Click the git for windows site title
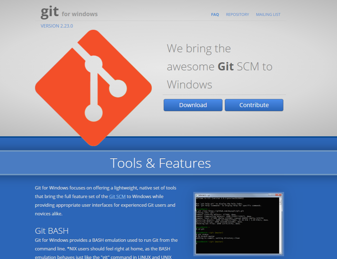The height and width of the screenshot is (259, 337). tap(69, 12)
